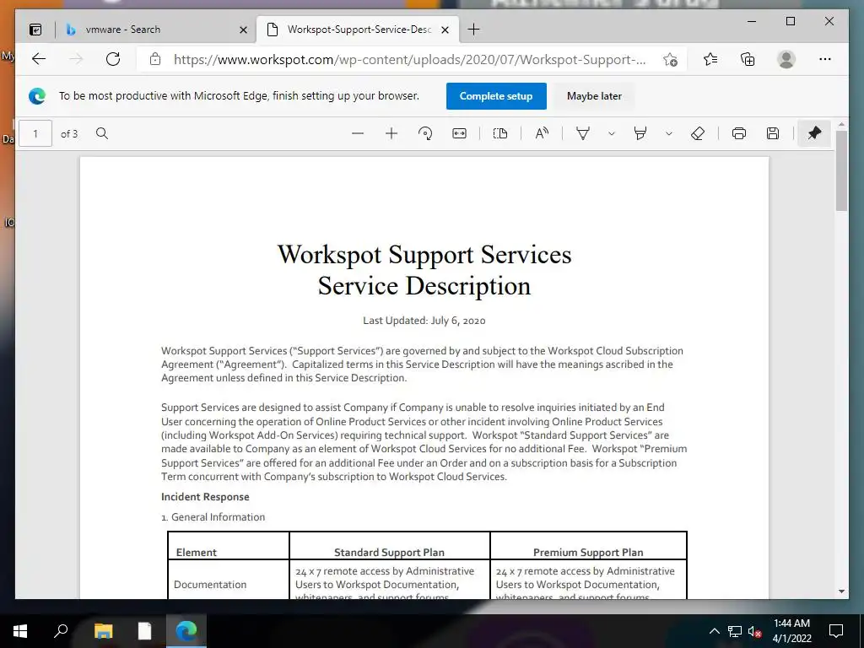The image size is (864, 648).
Task: Expand Highlight color options
Action: (x=669, y=133)
